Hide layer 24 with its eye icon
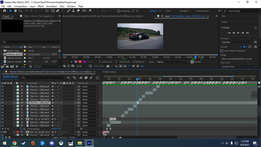 coord(2,87)
